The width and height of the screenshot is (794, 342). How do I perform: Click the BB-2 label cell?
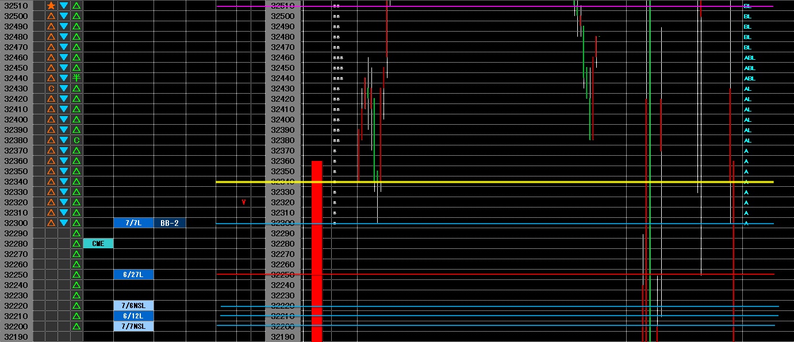(170, 223)
